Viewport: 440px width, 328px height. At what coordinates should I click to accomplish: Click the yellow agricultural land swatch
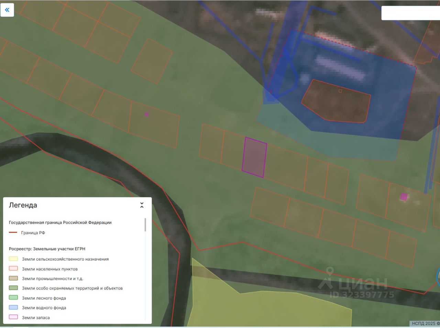13,259
